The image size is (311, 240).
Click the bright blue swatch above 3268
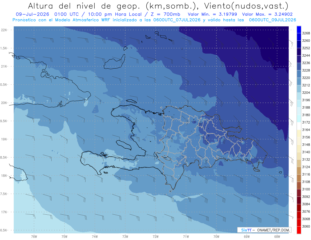299,30
